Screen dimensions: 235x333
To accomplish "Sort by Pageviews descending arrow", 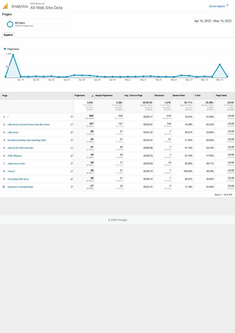I will 93,96.
